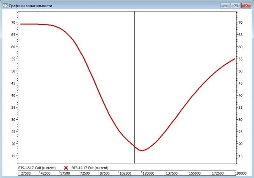Viewport: 254px width, 178px height.
Task: Click the 190000 strike label
Action: coord(241,173)
